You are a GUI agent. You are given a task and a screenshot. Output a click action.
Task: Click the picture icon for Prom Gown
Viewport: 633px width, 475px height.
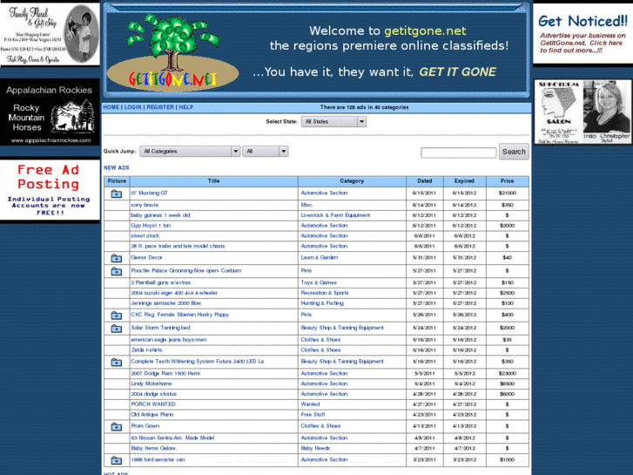[x=117, y=427]
